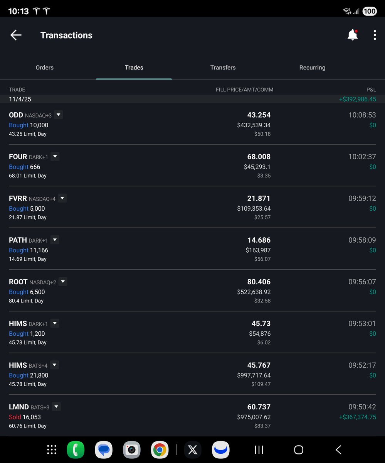Tap FOUR fill price 68.008
Viewport: 385px width, 463px height.
coord(259,157)
